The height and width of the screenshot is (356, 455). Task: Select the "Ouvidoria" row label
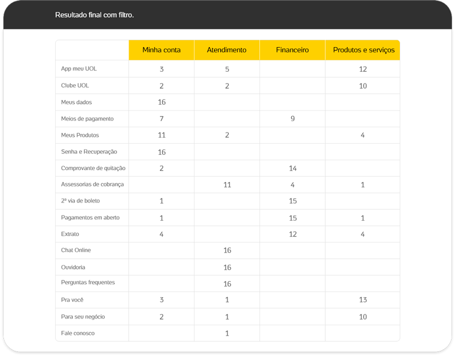[x=73, y=267]
